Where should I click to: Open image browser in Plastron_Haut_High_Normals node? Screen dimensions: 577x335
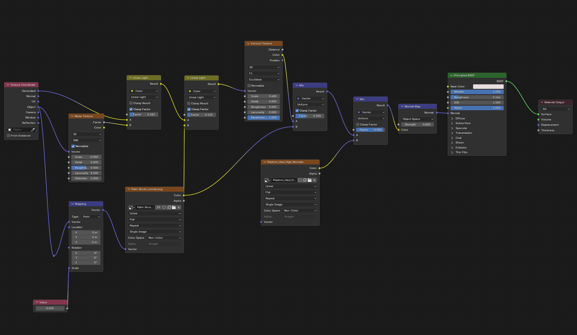[267, 180]
